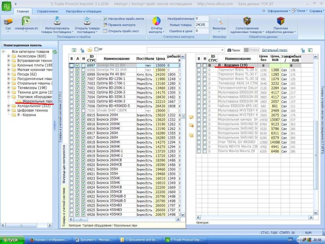Screen dimensions: 325x244
Task: Open the Справка menu
Action: [317, 11]
